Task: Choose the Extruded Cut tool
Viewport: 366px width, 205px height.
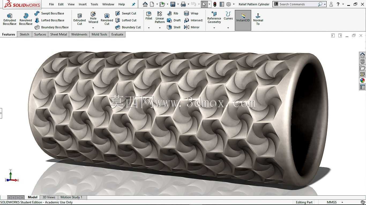Action: [x=80, y=19]
